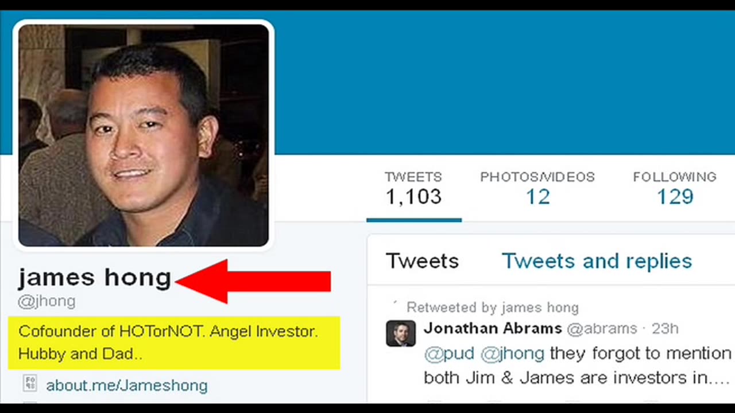Click the link icon beside about.me/Jameshong
The image size is (735, 413).
click(x=30, y=384)
